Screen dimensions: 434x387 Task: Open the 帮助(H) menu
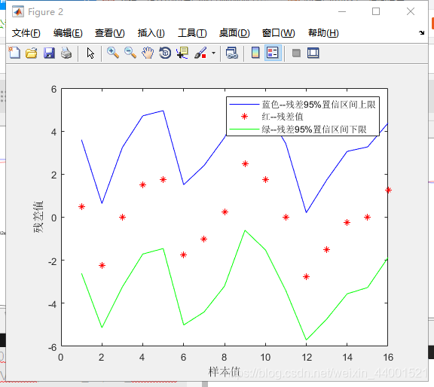(x=323, y=33)
